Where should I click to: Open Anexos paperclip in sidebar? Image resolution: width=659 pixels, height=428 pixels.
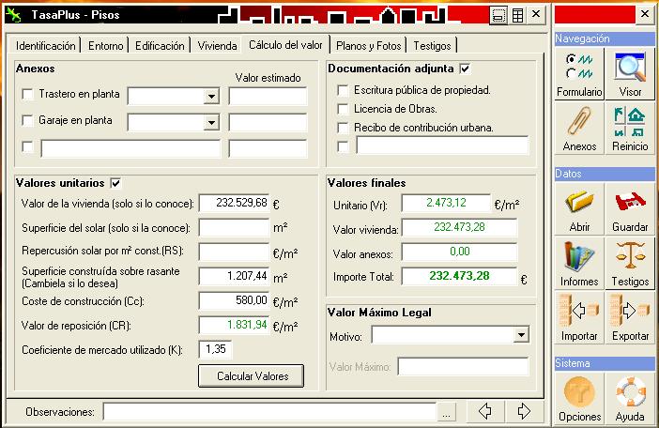click(579, 128)
